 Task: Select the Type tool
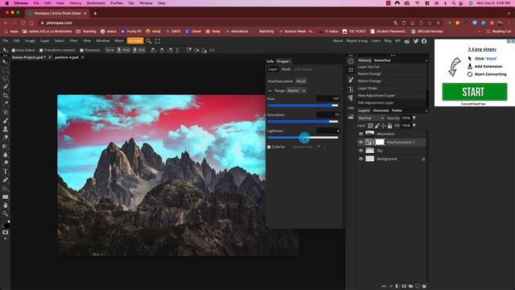point(6,172)
